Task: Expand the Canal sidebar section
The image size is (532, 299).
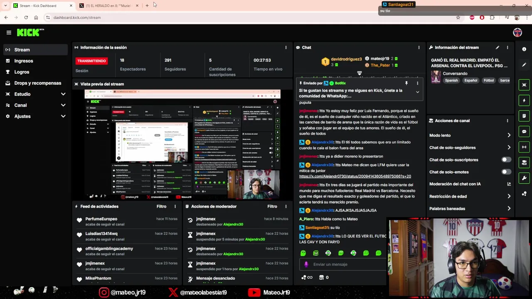Action: (63, 105)
